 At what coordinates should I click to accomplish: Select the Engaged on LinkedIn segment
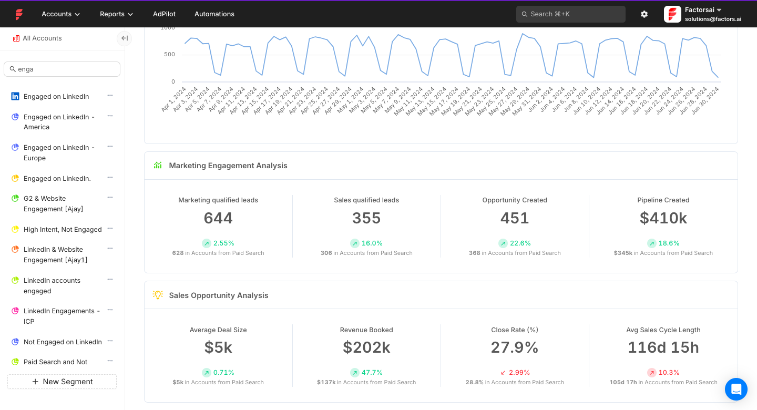tap(56, 97)
